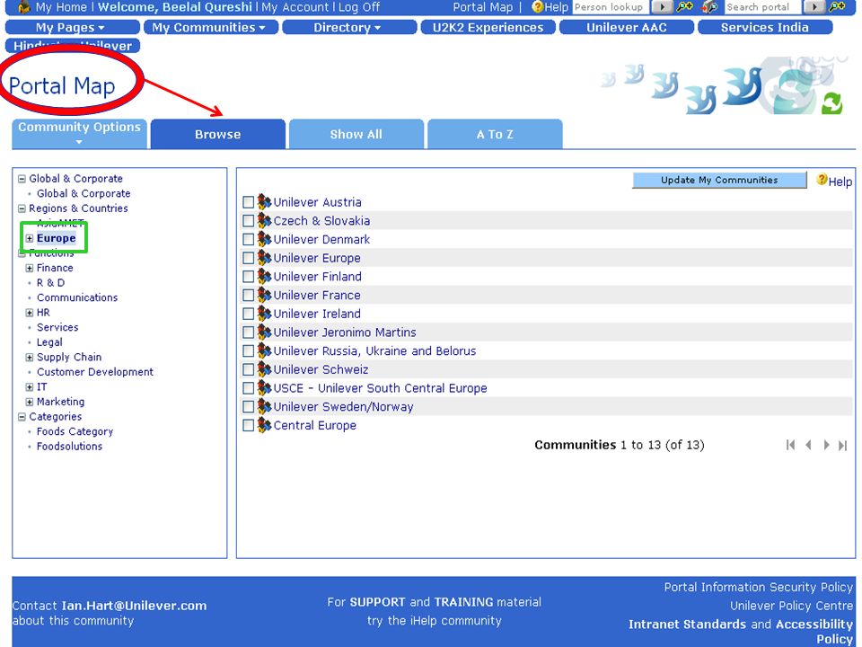Tick the Central Europe checkbox
The image size is (862, 647).
tap(248, 425)
